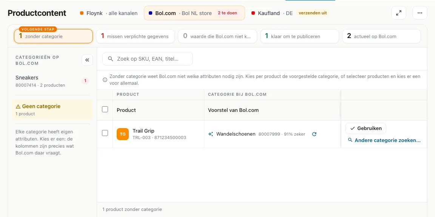This screenshot has width=435, height=217.
Task: Click the magnifier icon in the search box
Action: [110, 59]
